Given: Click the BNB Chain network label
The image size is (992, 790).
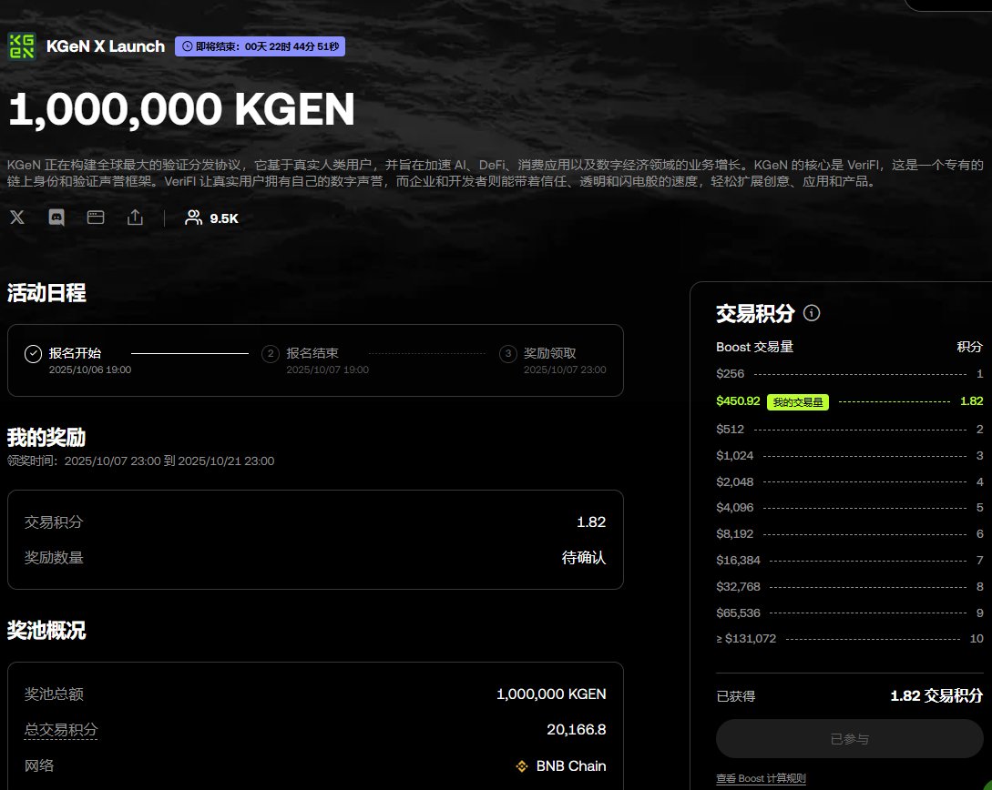Looking at the screenshot, I should (570, 766).
